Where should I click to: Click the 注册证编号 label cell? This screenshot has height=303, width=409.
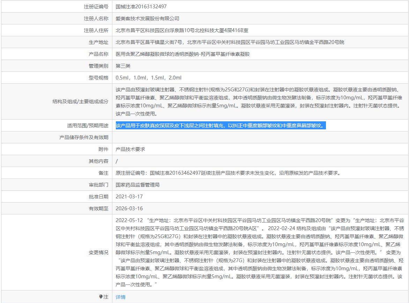coord(96,7)
